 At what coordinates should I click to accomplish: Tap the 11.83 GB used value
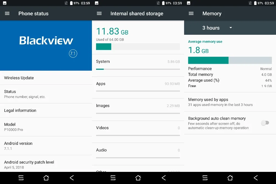tap(112, 31)
